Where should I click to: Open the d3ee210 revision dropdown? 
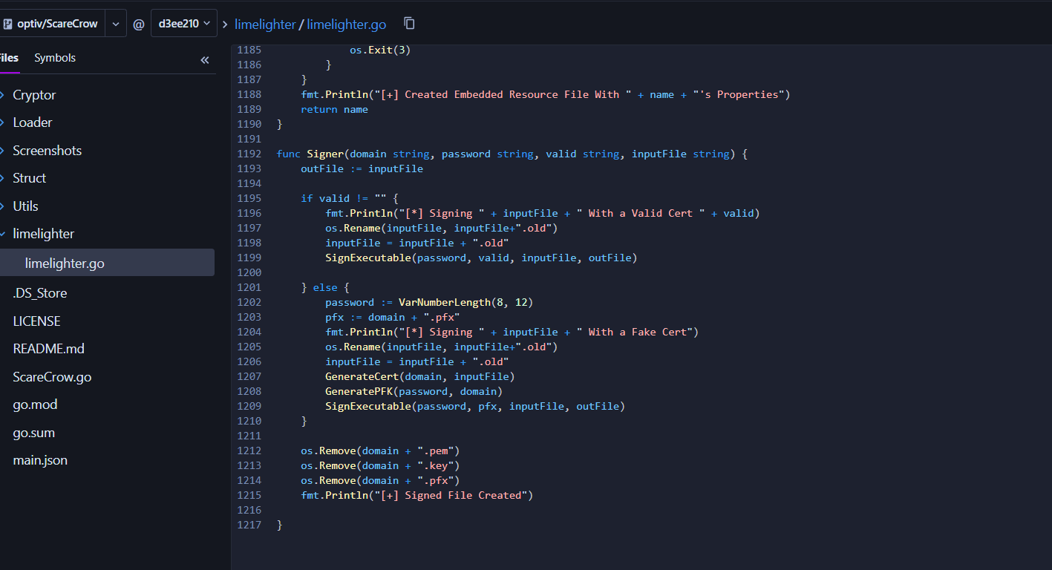pyautogui.click(x=184, y=24)
